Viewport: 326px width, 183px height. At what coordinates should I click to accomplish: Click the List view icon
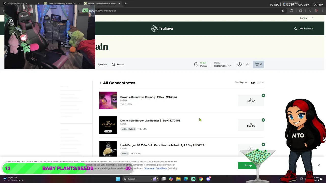tap(259, 83)
